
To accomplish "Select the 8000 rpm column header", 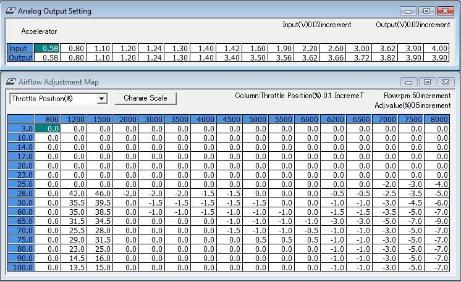I will click(x=437, y=119).
